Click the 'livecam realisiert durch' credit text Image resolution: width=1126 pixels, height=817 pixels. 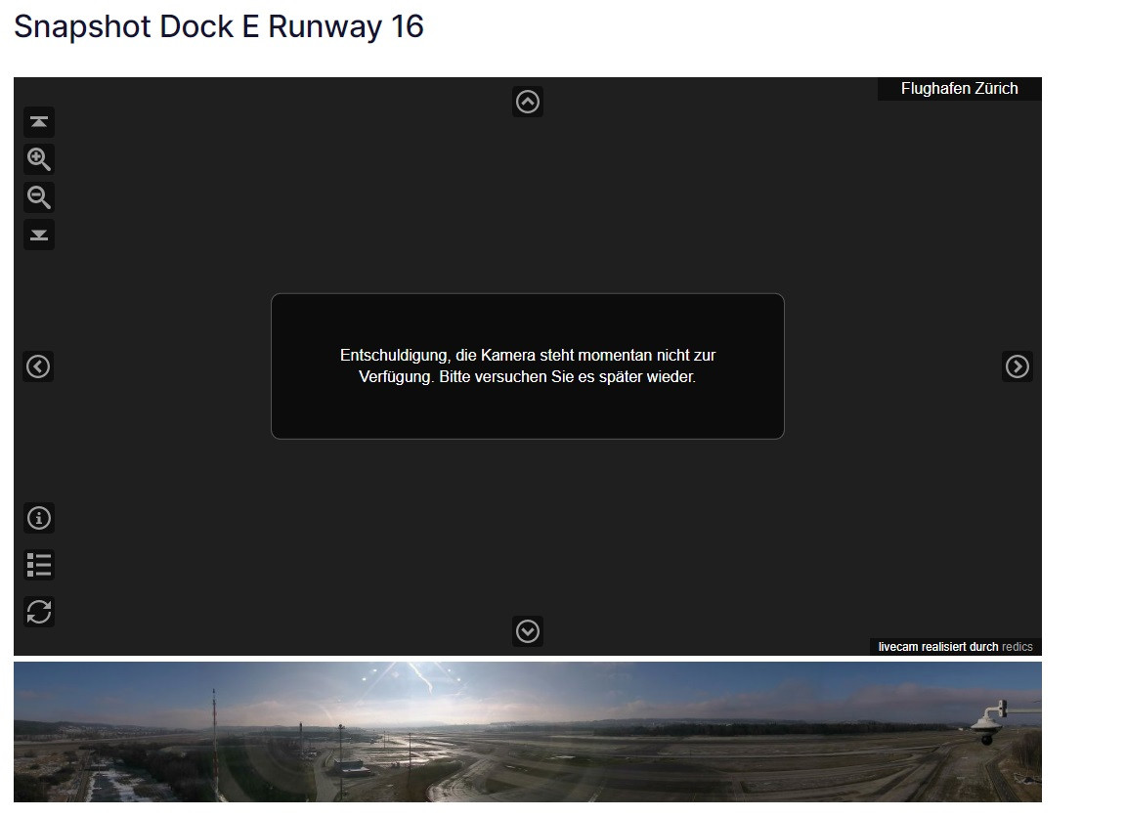click(937, 647)
